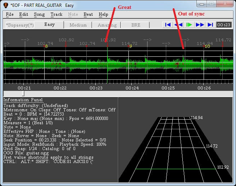Image resolution: width=236 pixels, height=186 pixels.
Task: Switch to the Amazing difficulty tab
Action: click(107, 25)
